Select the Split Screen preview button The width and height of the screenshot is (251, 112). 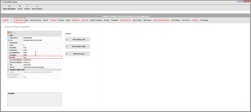coord(148,20)
